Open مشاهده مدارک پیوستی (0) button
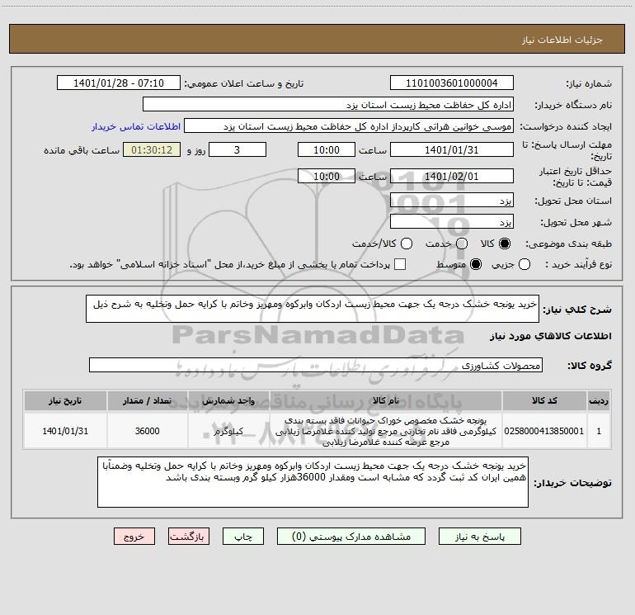The height and width of the screenshot is (615, 635). 351,537
